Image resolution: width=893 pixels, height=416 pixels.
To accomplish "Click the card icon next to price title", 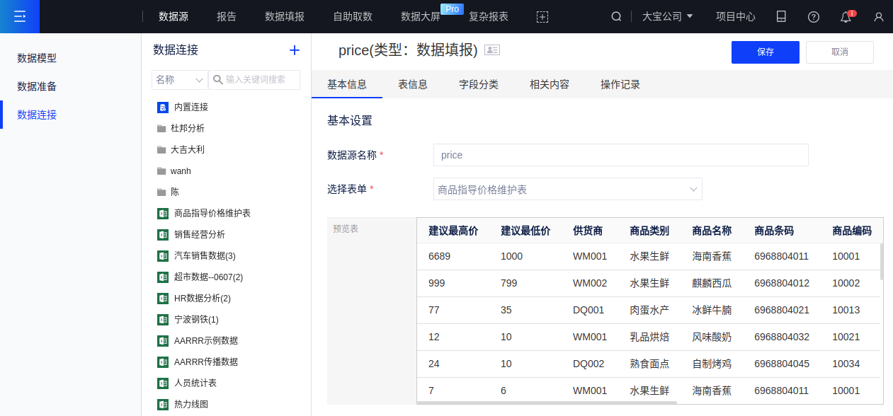I will point(492,50).
